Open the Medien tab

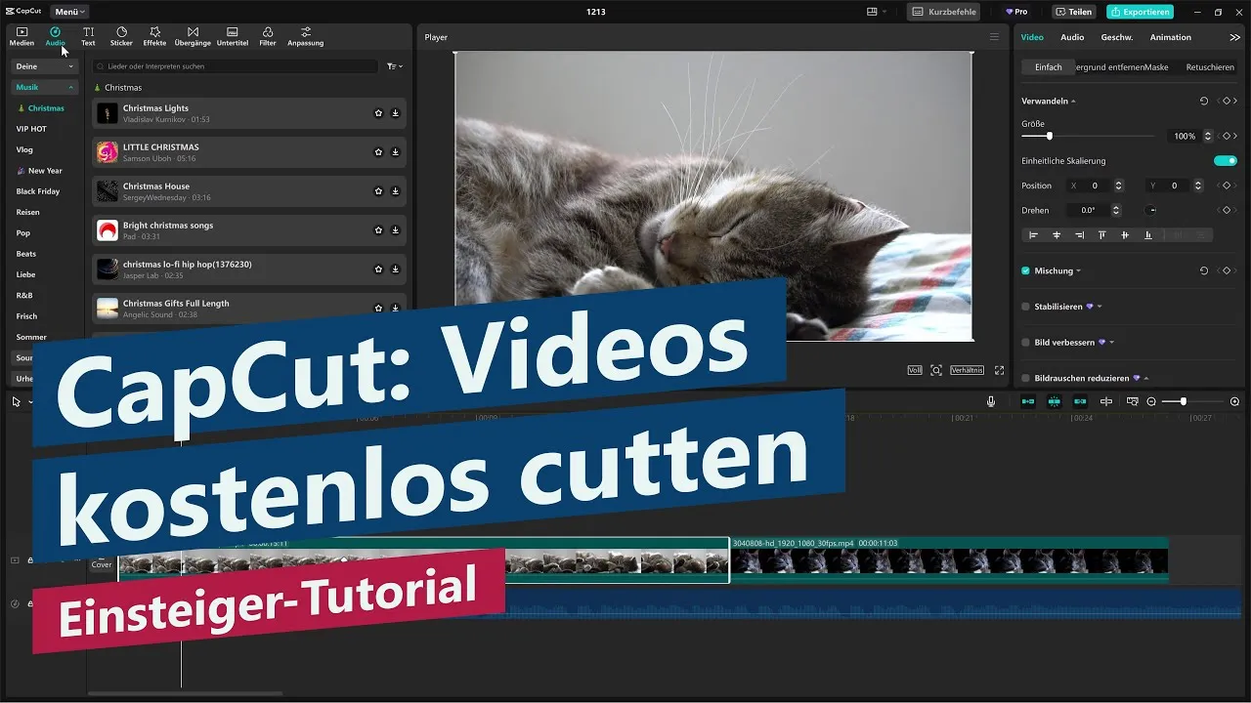(x=22, y=37)
